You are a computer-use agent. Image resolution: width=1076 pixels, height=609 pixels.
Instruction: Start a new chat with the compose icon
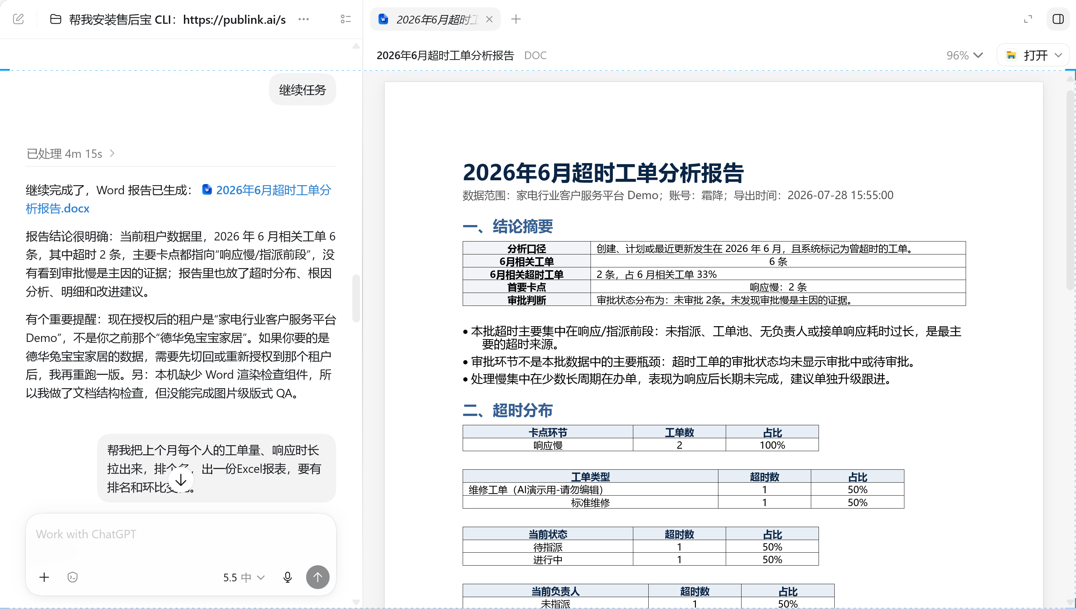19,19
